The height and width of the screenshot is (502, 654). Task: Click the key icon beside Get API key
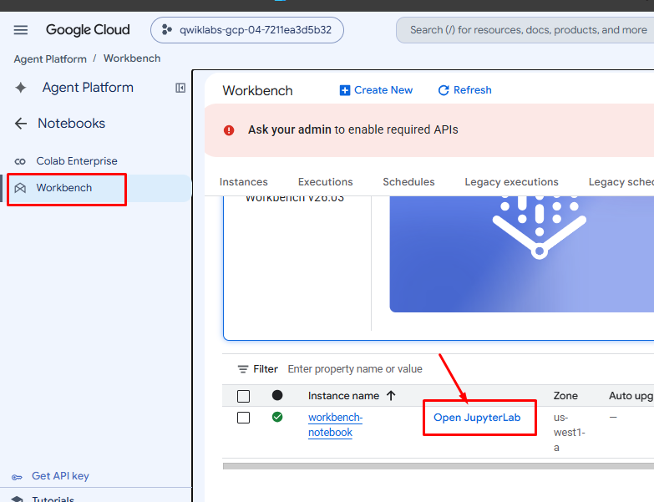point(17,477)
